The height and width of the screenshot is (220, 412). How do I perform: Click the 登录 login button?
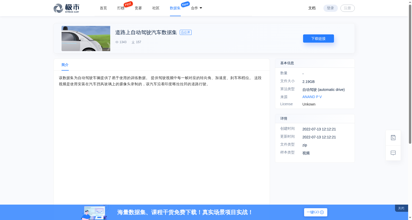pos(331,8)
